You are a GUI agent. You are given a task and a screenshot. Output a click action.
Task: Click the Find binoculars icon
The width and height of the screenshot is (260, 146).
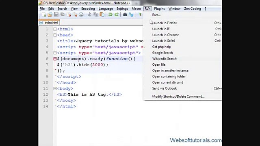125,15
